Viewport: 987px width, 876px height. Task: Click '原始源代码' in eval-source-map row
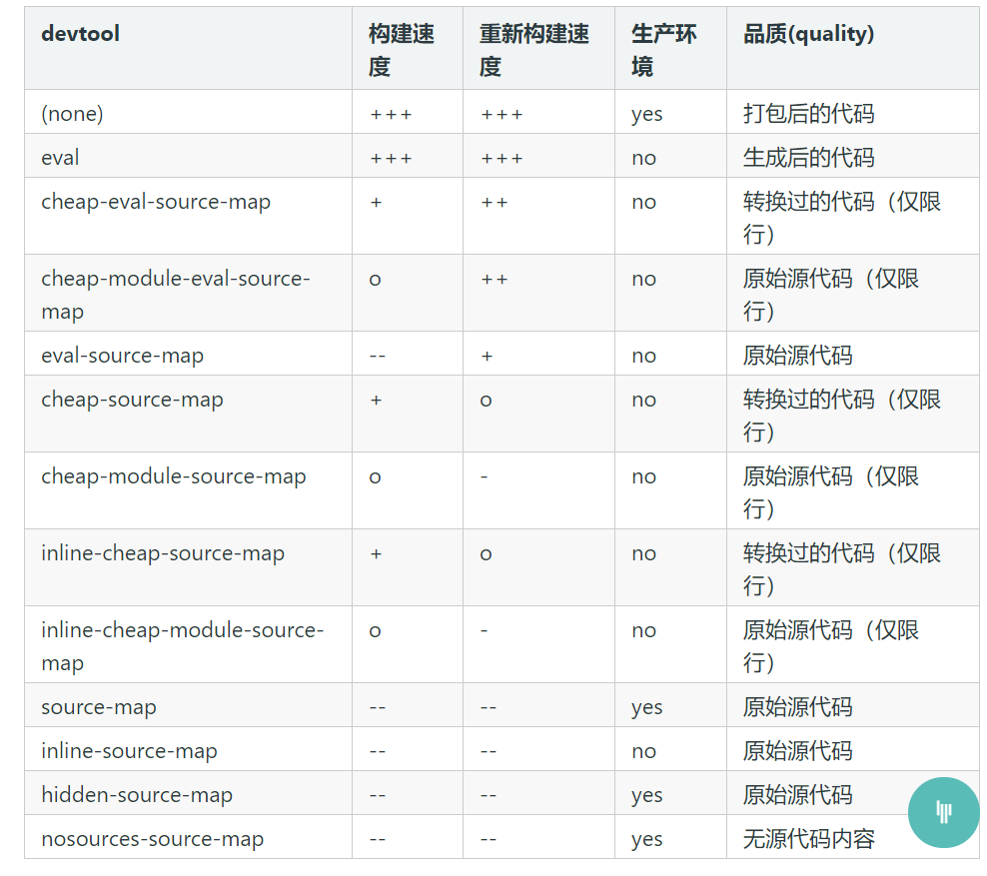pyautogui.click(x=797, y=356)
